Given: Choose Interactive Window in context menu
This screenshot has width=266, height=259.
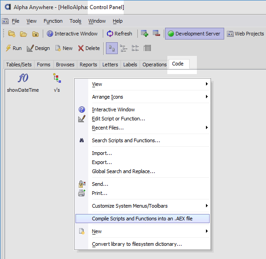Looking at the screenshot, I should point(142,110).
